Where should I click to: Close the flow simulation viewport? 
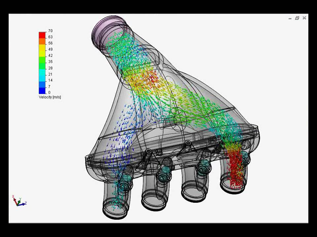[x=304, y=18]
